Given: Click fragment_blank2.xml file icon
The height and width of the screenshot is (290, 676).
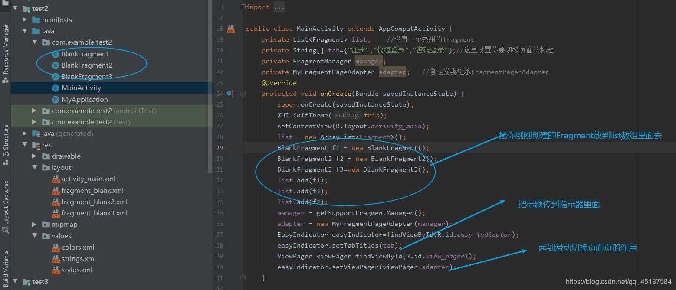Looking at the screenshot, I should point(56,202).
